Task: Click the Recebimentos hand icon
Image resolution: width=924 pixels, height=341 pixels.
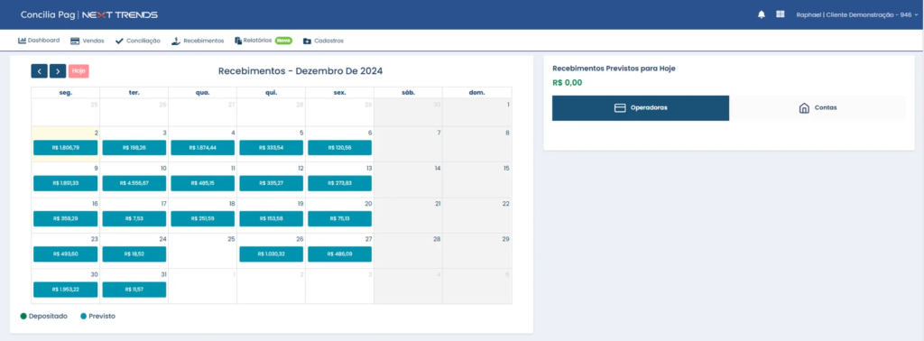Action: 176,41
